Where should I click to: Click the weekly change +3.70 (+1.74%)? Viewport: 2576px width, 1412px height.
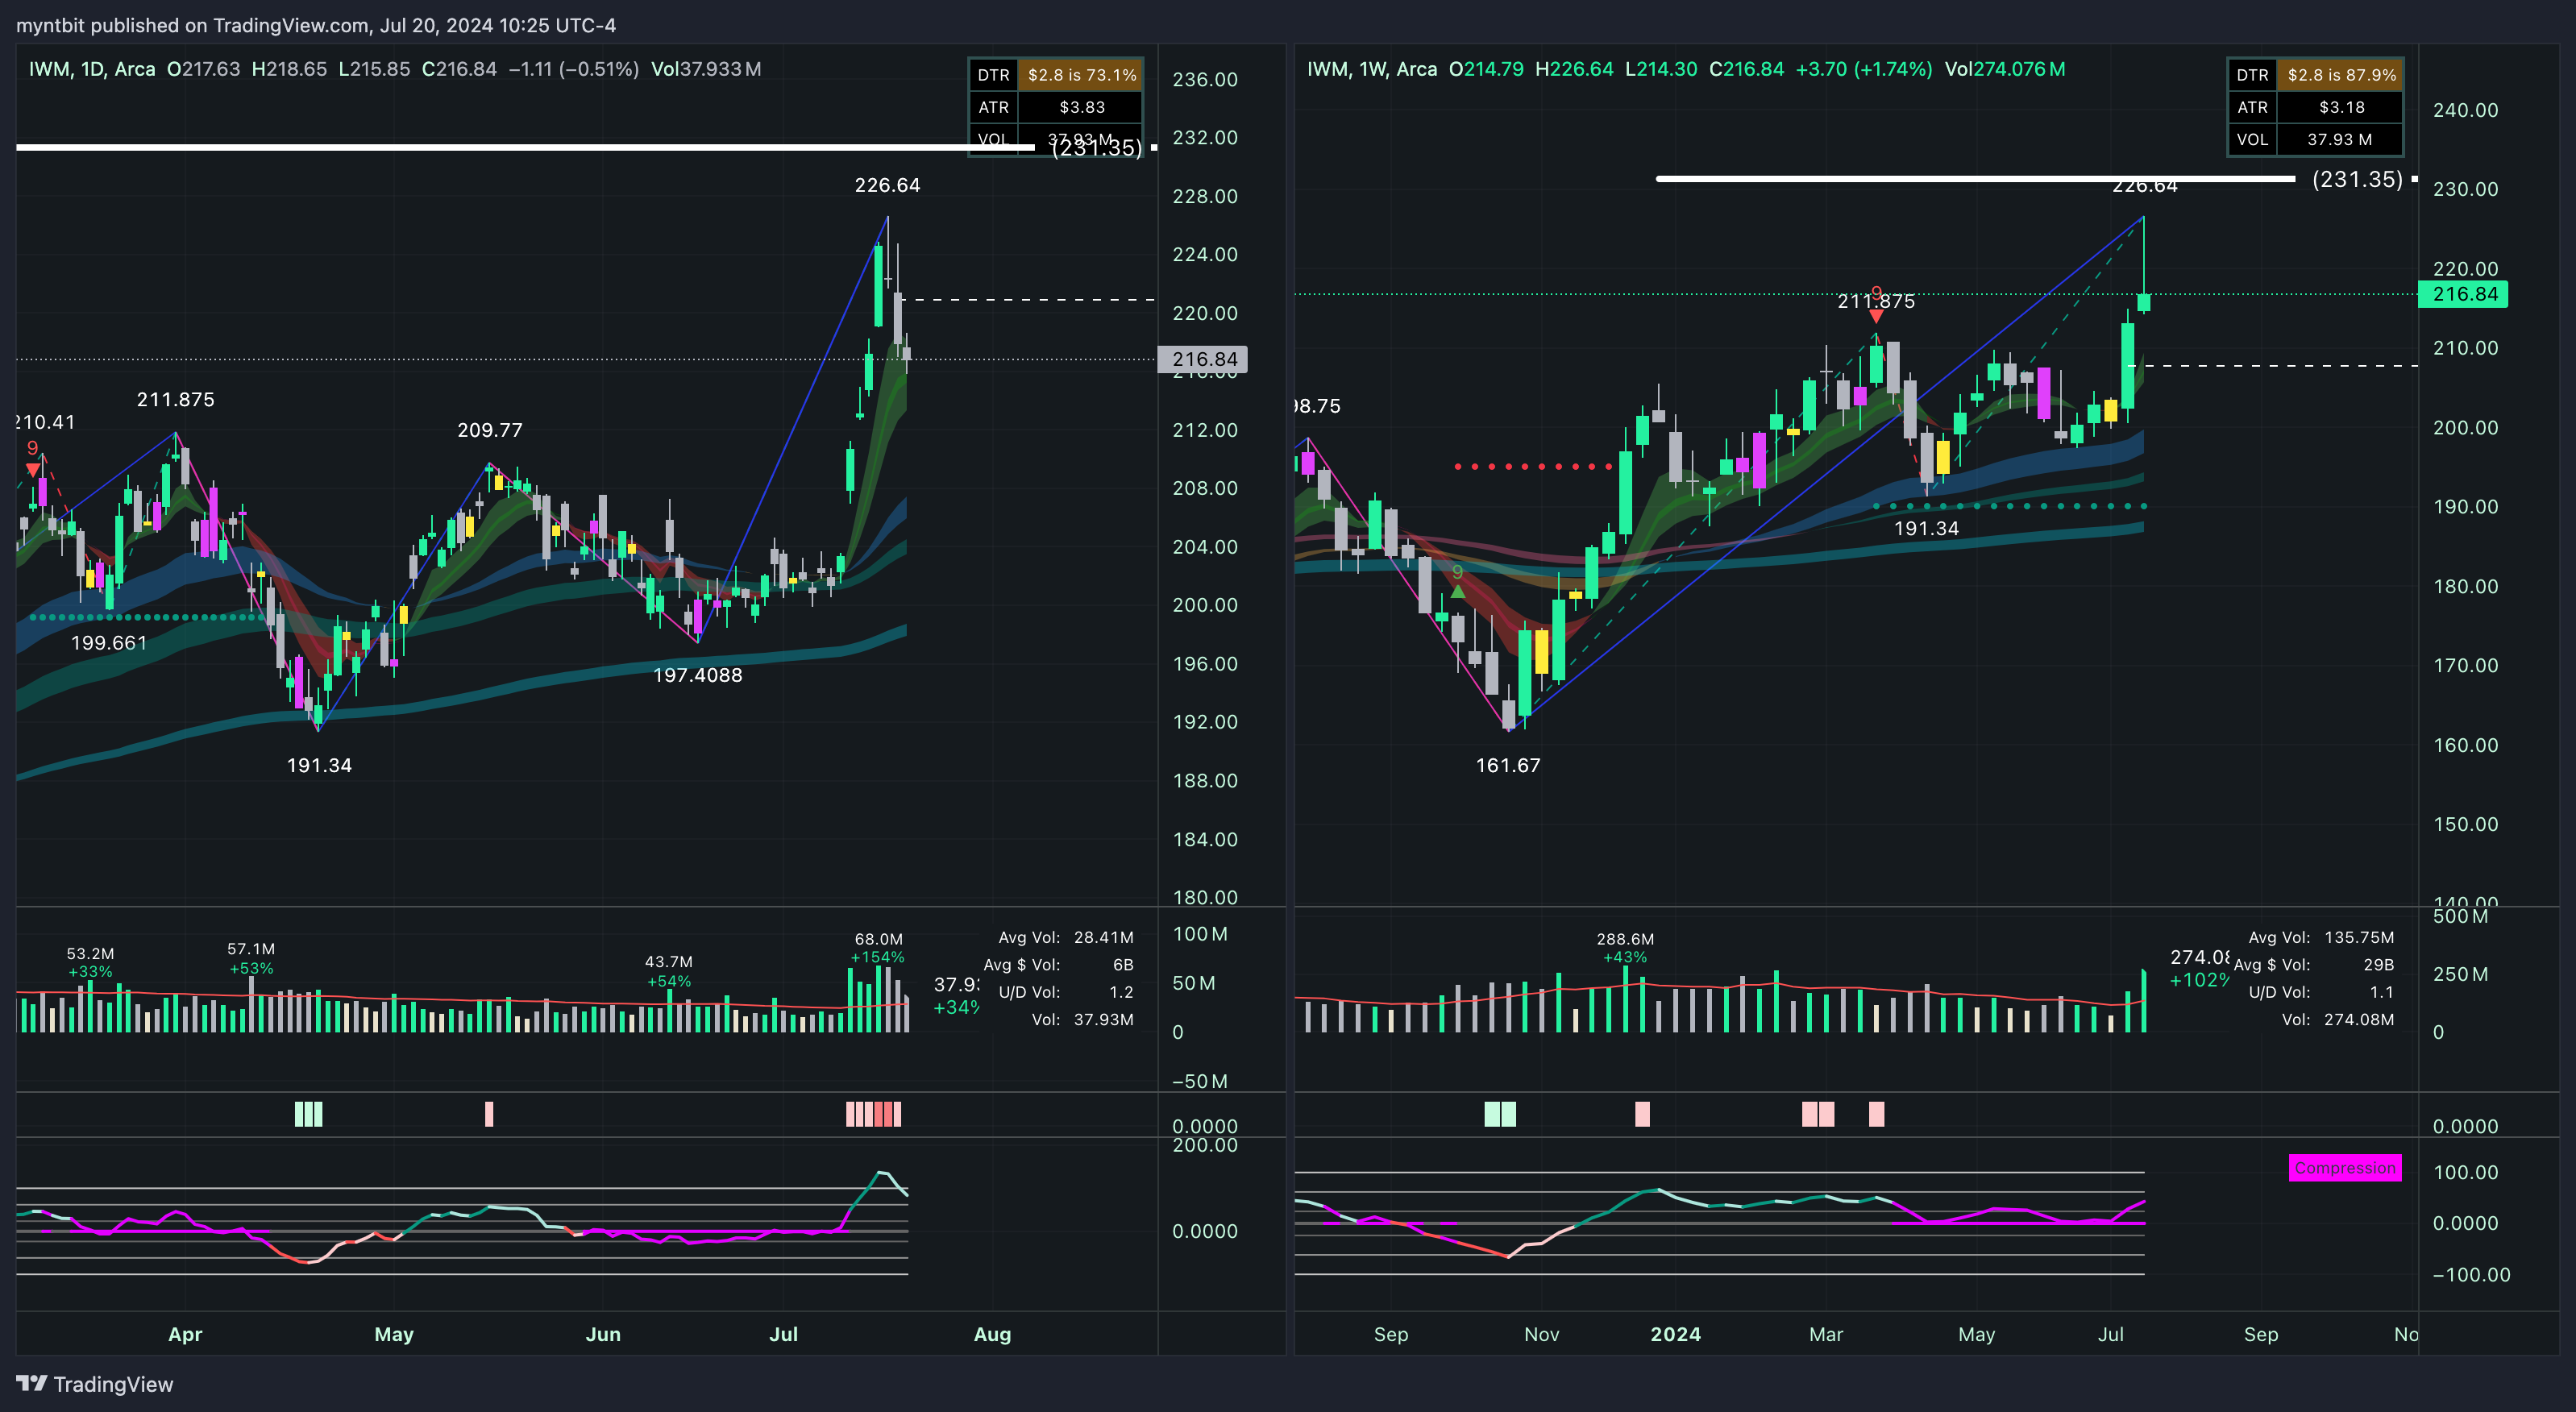pyautogui.click(x=1864, y=69)
